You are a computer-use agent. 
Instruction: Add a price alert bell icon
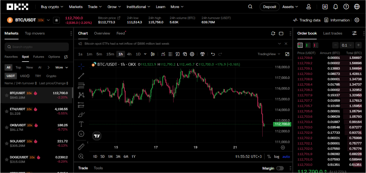tap(273, 33)
